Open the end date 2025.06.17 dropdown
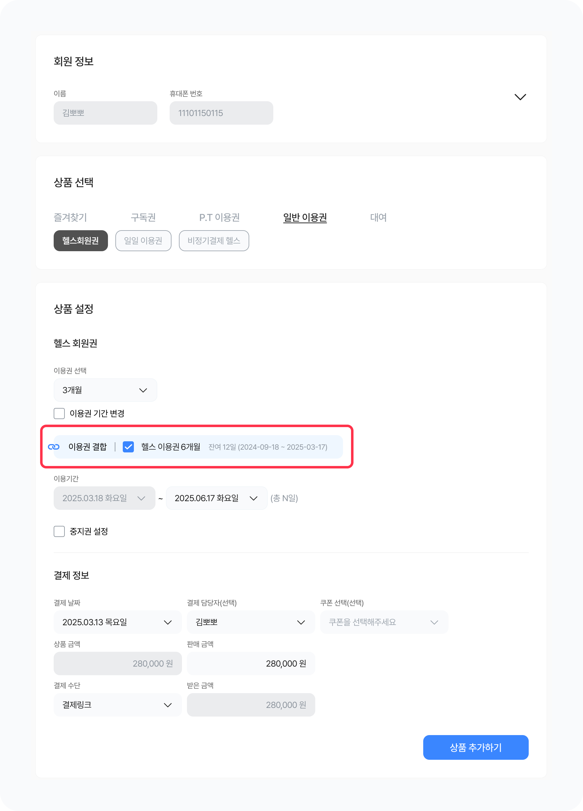 216,498
